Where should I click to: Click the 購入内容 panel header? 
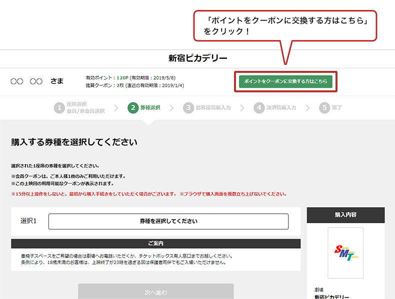[x=345, y=215]
